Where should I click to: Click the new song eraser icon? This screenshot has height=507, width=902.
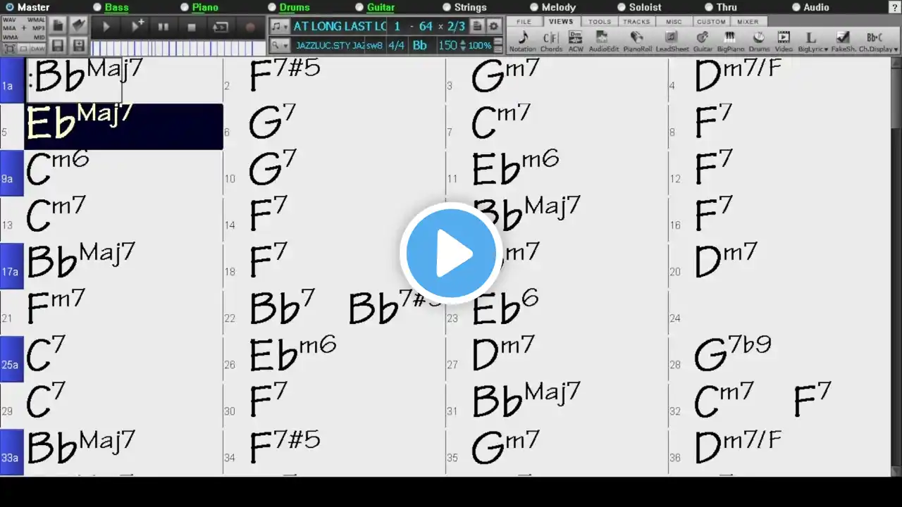(78, 25)
